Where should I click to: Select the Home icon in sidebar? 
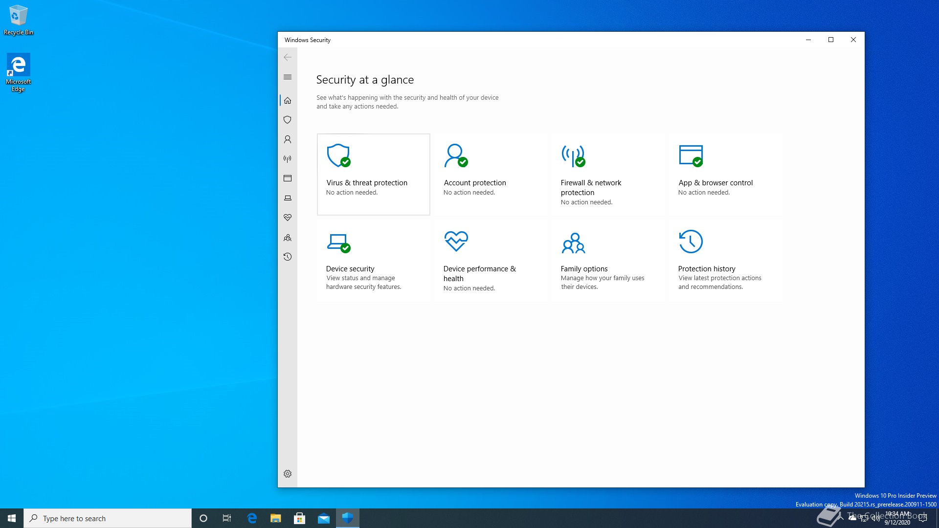click(288, 100)
